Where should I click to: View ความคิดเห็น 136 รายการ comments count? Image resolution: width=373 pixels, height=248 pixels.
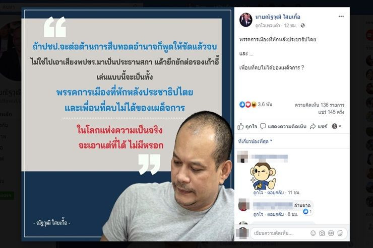[x=320, y=105]
